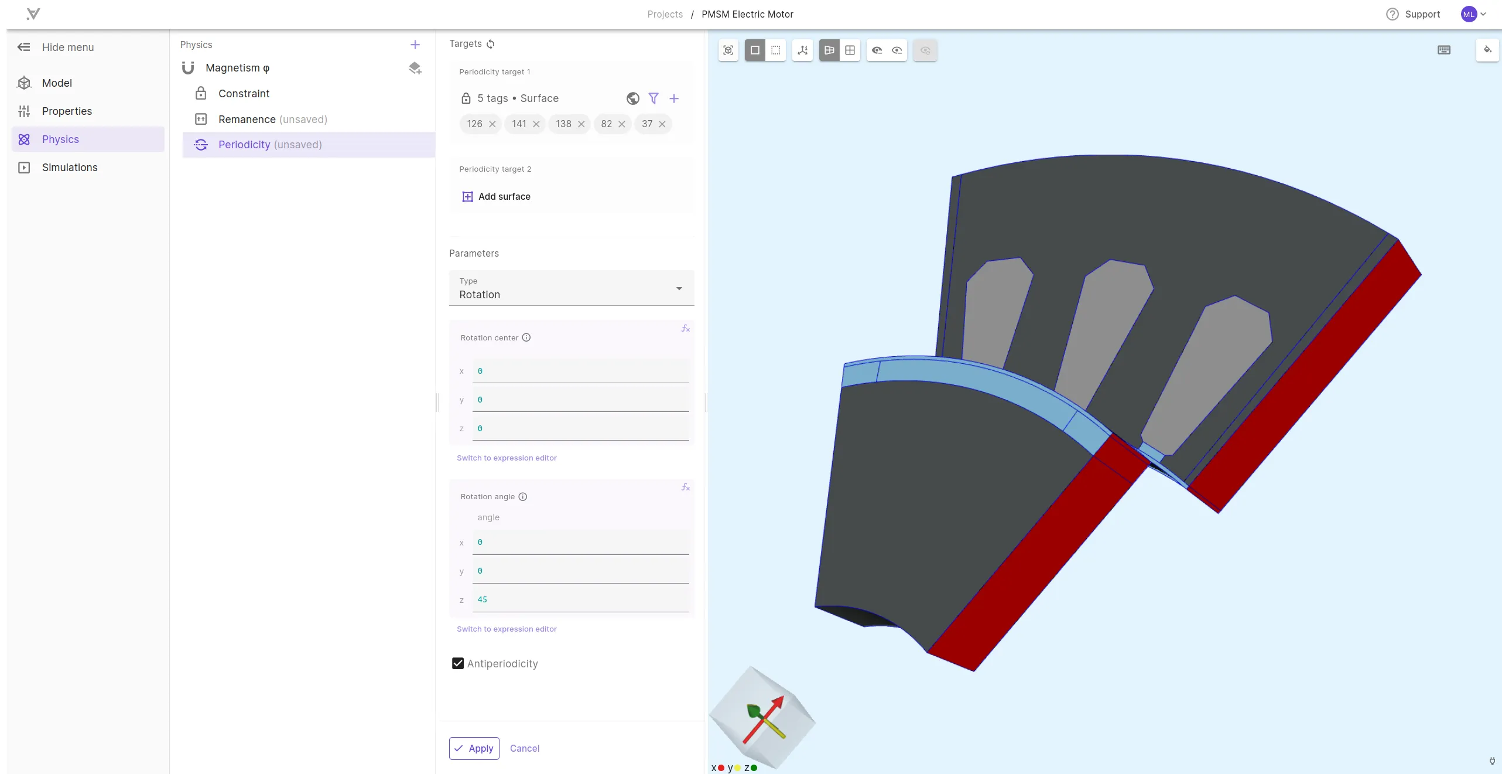The width and height of the screenshot is (1502, 774).
Task: Click the lock icon beside 5 tags
Action: point(466,98)
